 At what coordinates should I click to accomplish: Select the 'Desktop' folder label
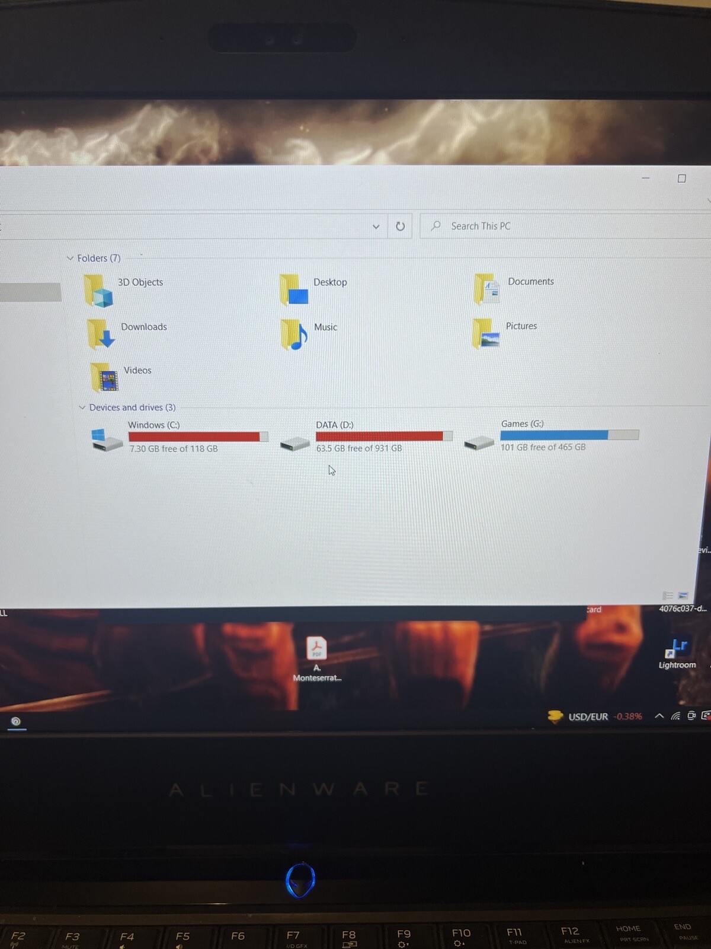coord(330,282)
